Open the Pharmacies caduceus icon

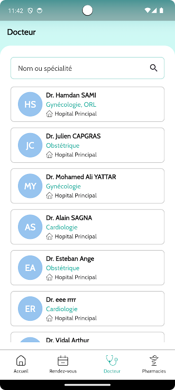pyautogui.click(x=154, y=361)
